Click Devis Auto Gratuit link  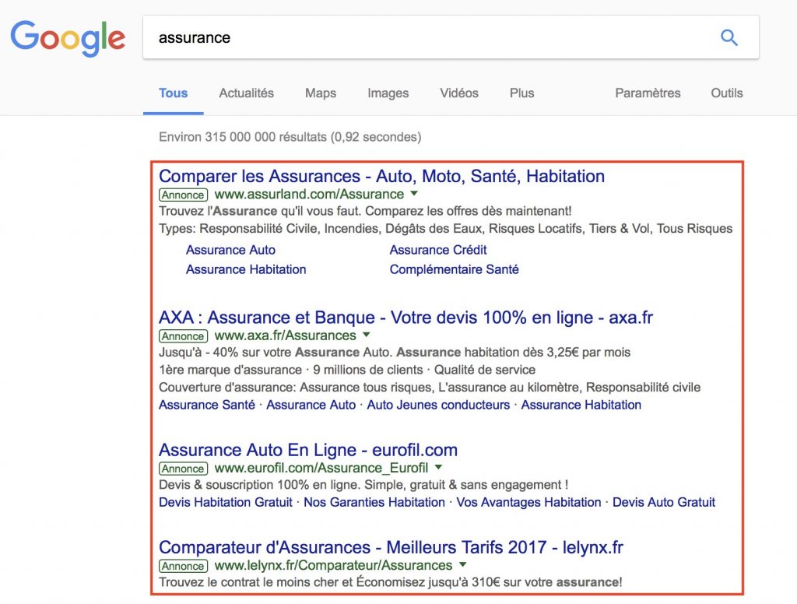pos(664,502)
